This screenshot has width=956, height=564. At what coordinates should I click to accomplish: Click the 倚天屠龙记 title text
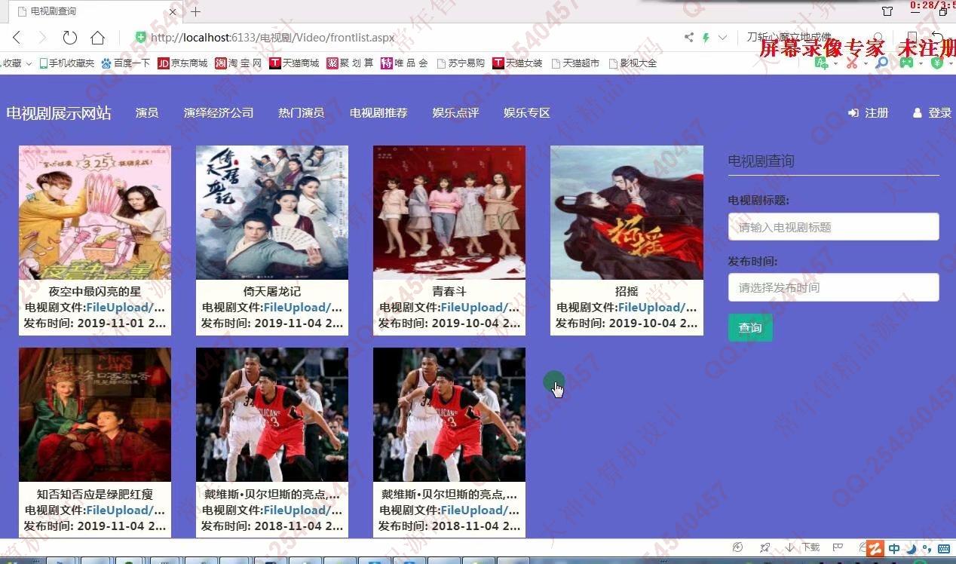tap(272, 291)
